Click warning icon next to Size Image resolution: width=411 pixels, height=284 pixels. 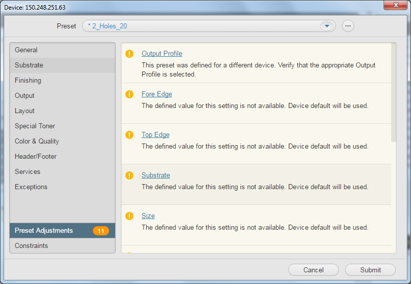tap(129, 216)
